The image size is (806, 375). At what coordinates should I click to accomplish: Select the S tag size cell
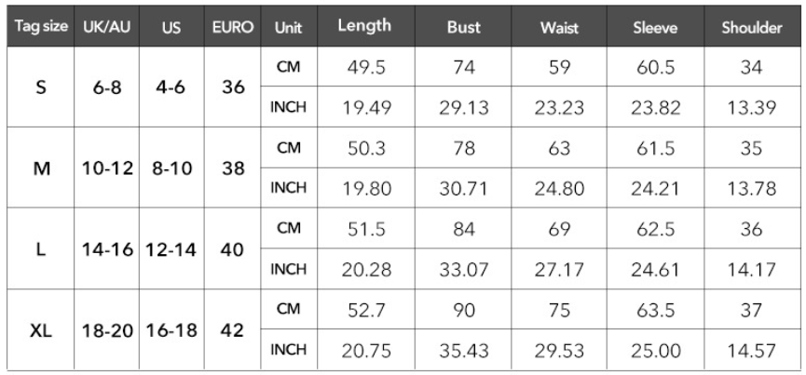pyautogui.click(x=41, y=87)
